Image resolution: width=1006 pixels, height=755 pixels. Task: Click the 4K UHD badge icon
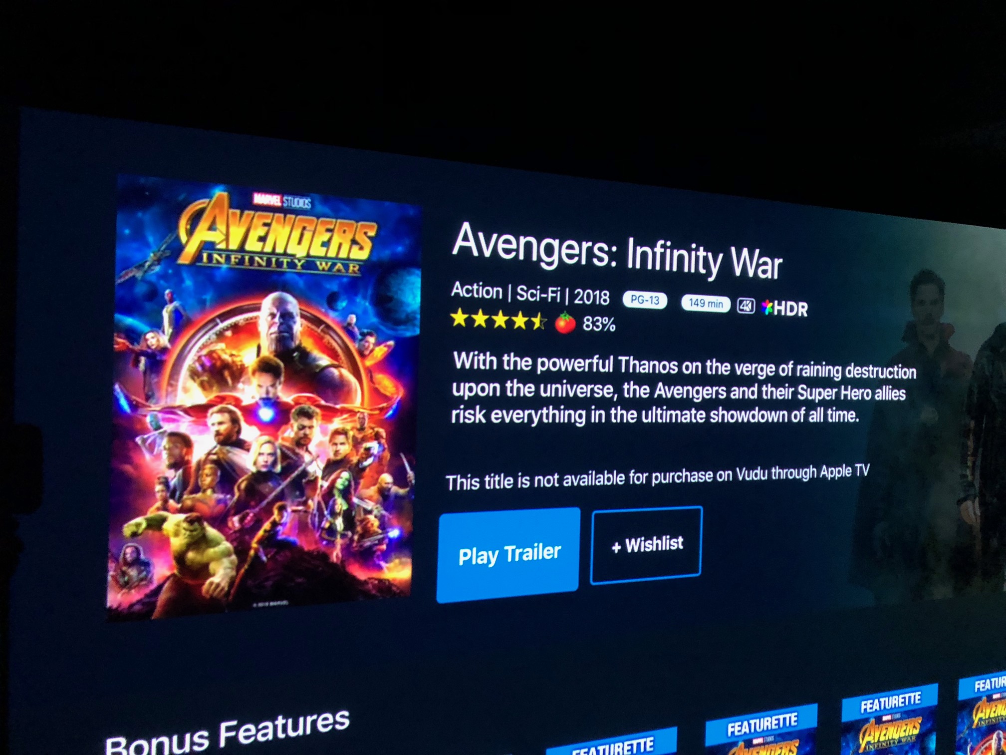(x=746, y=306)
